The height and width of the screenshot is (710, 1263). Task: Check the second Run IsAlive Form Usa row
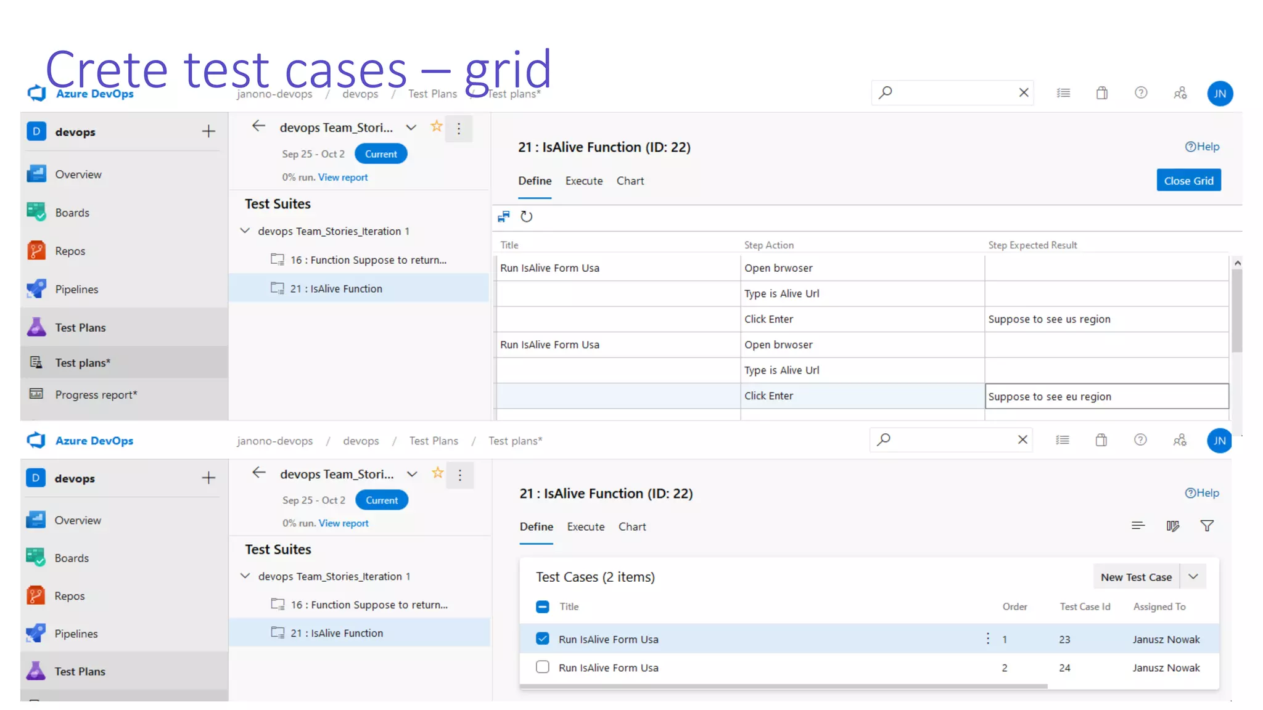point(543,667)
